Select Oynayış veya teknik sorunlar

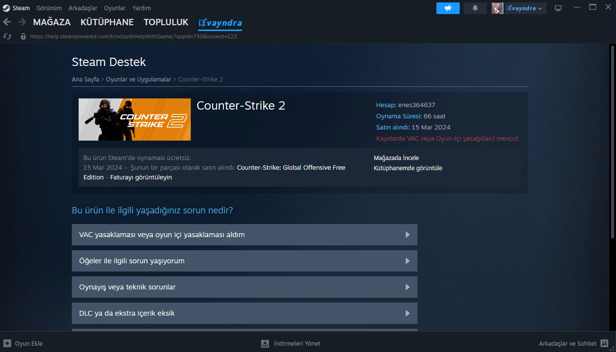[x=245, y=287]
